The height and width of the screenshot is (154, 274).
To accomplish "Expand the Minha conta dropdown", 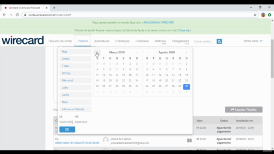I will (x=253, y=41).
